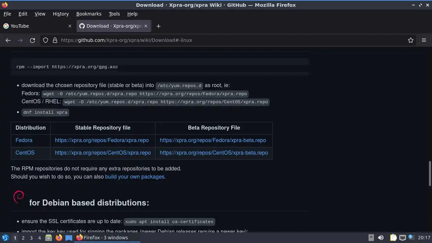Click the Fedora wget command snippet

(145, 94)
